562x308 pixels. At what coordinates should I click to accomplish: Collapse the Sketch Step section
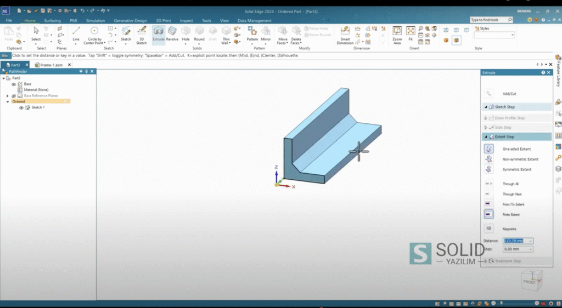[x=486, y=107]
